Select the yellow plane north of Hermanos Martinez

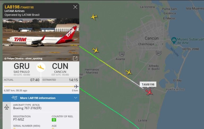(x=96, y=50)
